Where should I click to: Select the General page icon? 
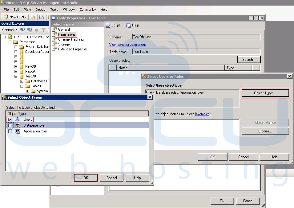pos(54,29)
